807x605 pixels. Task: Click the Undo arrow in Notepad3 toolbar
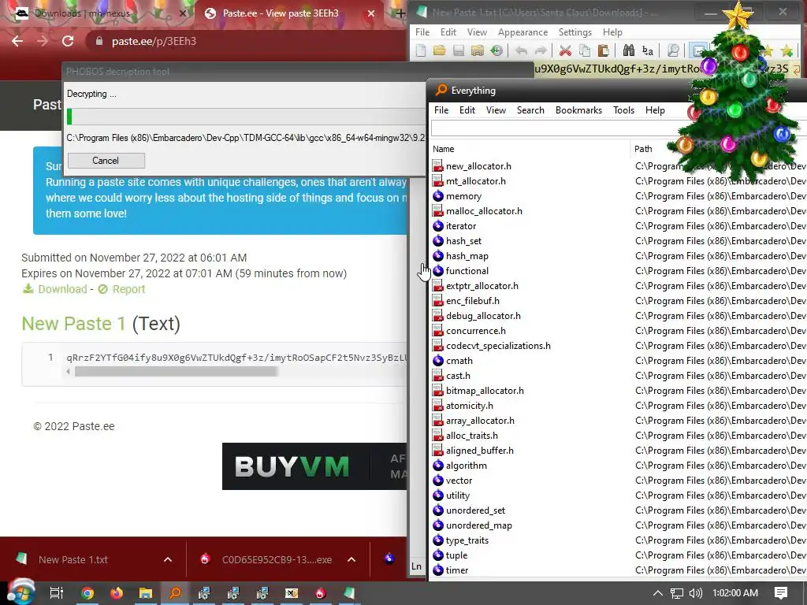click(522, 50)
